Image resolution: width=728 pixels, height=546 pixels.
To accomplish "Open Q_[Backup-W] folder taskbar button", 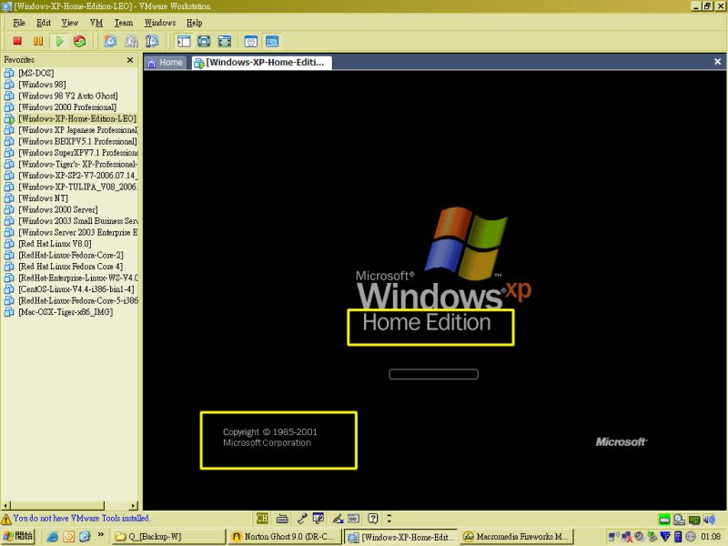I will coord(168,536).
